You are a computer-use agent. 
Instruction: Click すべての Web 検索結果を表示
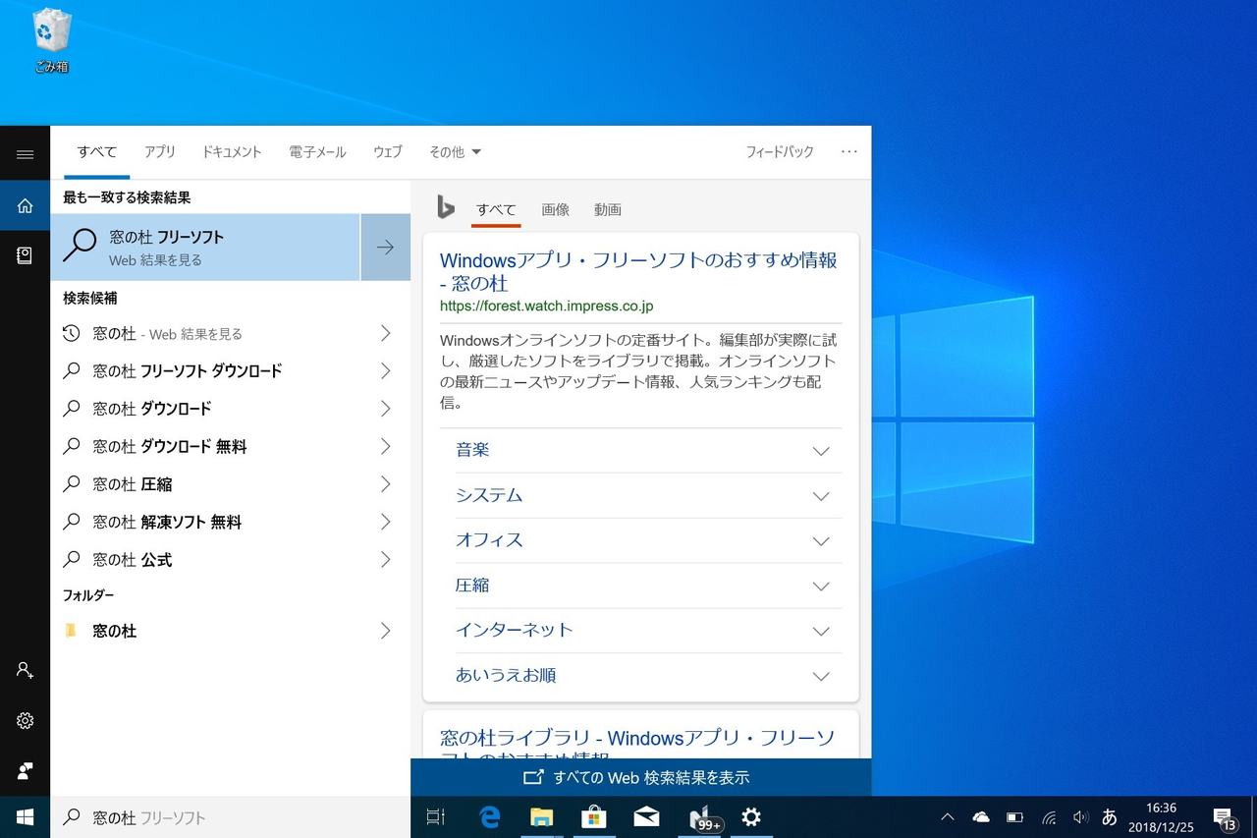pos(639,776)
